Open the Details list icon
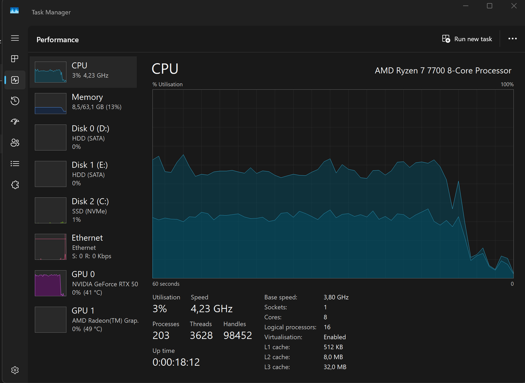Image resolution: width=525 pixels, height=383 pixels. [x=15, y=163]
